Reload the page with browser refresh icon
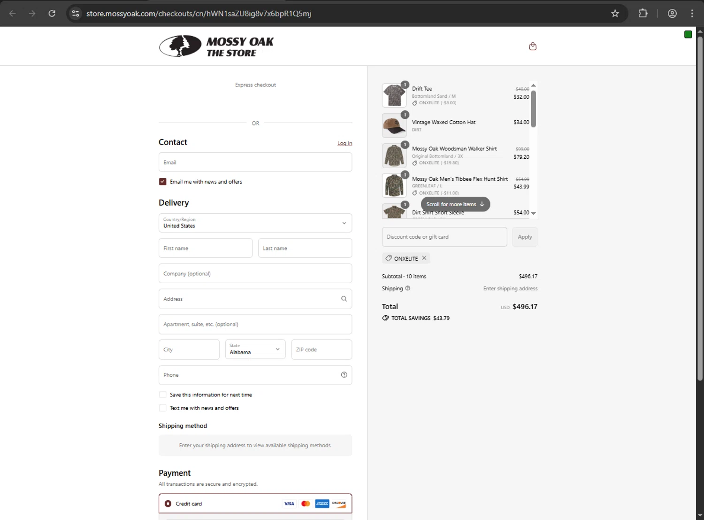 click(52, 14)
